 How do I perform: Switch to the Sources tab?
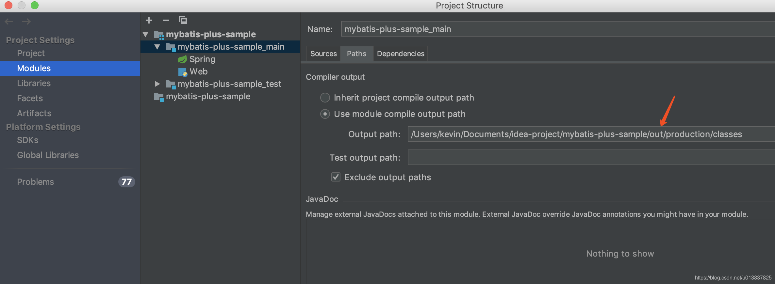(x=323, y=54)
